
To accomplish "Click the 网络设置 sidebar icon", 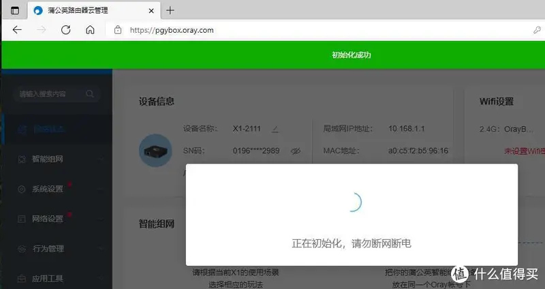I will click(22, 219).
